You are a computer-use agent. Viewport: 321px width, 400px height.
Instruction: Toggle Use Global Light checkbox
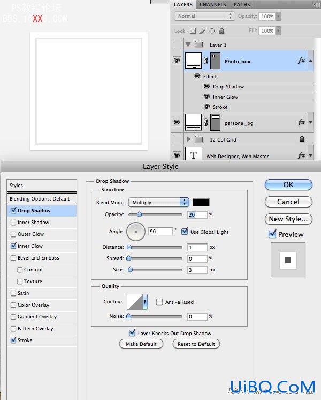point(185,232)
